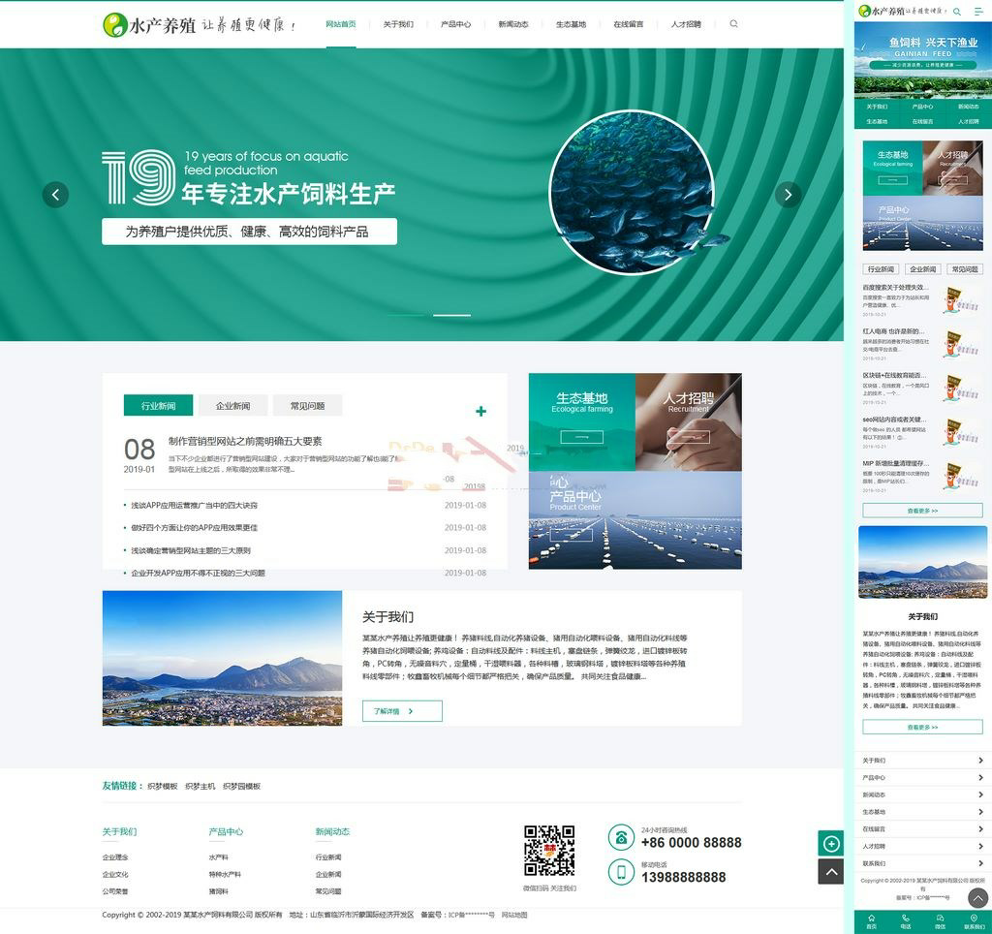Click the dark back-to-top arrow beside phone numbers
The width and height of the screenshot is (992, 934).
tap(830, 871)
